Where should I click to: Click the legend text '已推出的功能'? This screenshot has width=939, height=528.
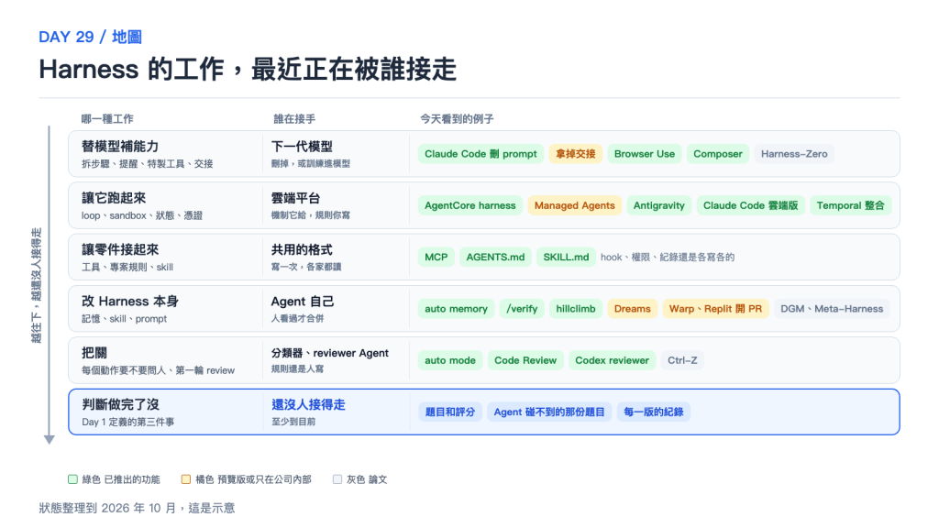tap(132, 479)
